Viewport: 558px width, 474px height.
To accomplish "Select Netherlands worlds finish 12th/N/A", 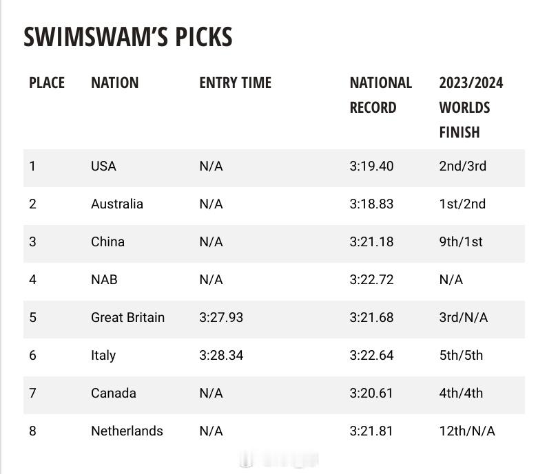I will (x=467, y=431).
